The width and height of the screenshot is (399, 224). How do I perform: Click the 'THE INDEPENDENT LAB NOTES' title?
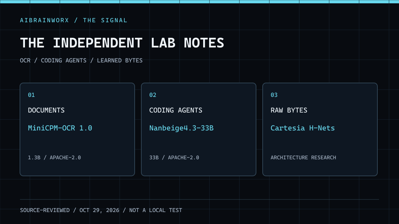(x=122, y=43)
